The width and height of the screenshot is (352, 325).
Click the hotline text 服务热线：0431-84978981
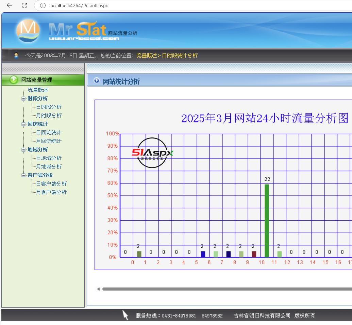point(166,315)
